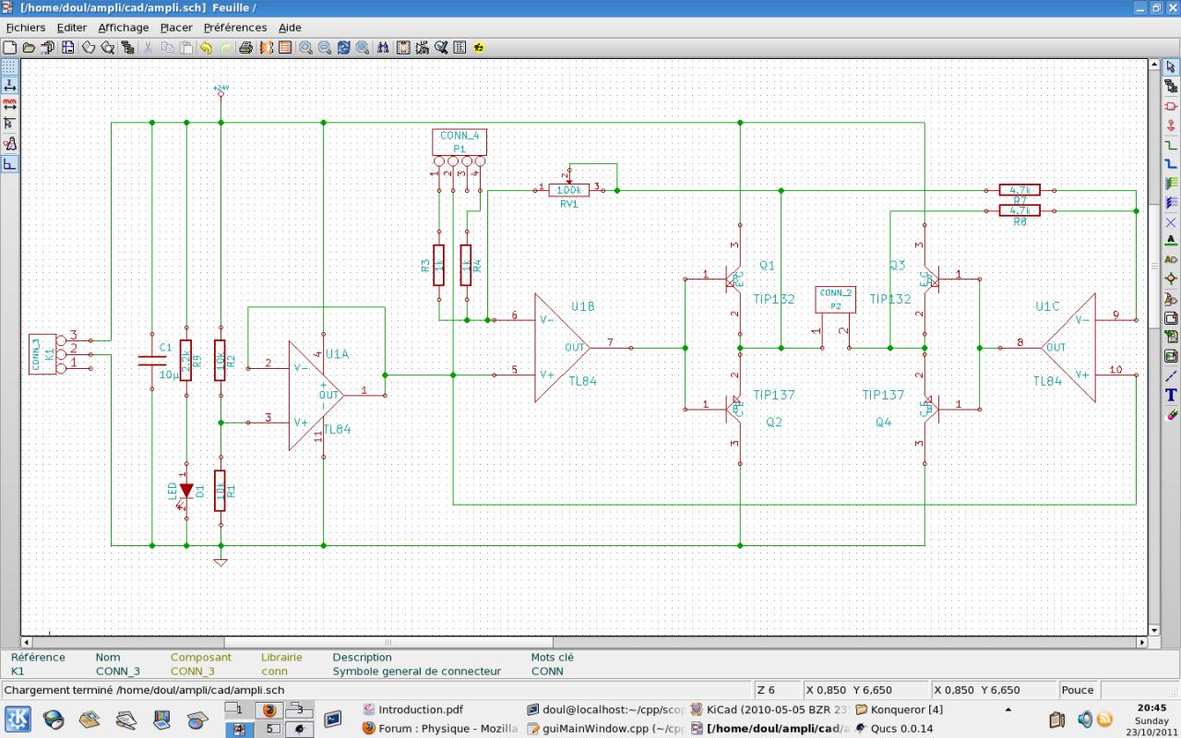Click the undo arrow icon
The width and height of the screenshot is (1181, 738).
coord(205,47)
